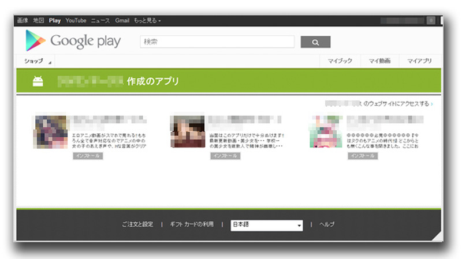The image size is (462, 259).
Task: Open the first app's thumbnail image
Action: click(x=51, y=132)
